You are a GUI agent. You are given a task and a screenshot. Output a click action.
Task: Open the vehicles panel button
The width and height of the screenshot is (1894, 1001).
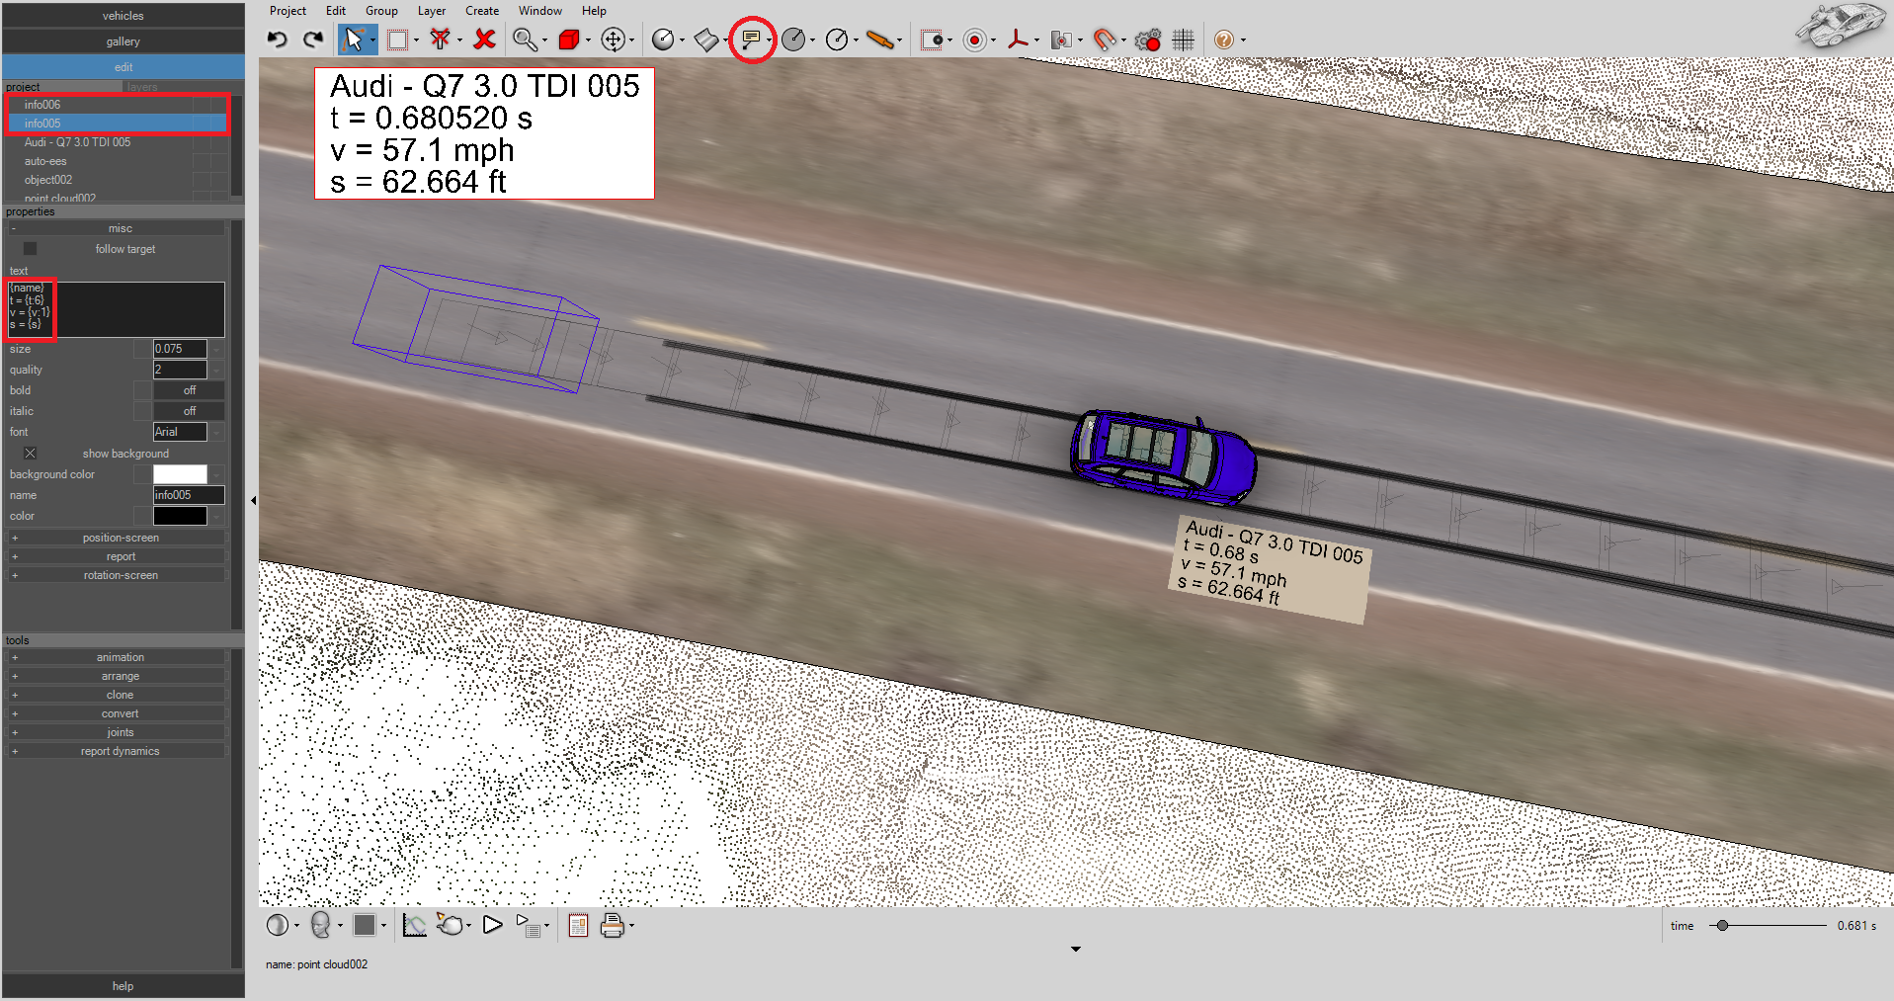124,16
